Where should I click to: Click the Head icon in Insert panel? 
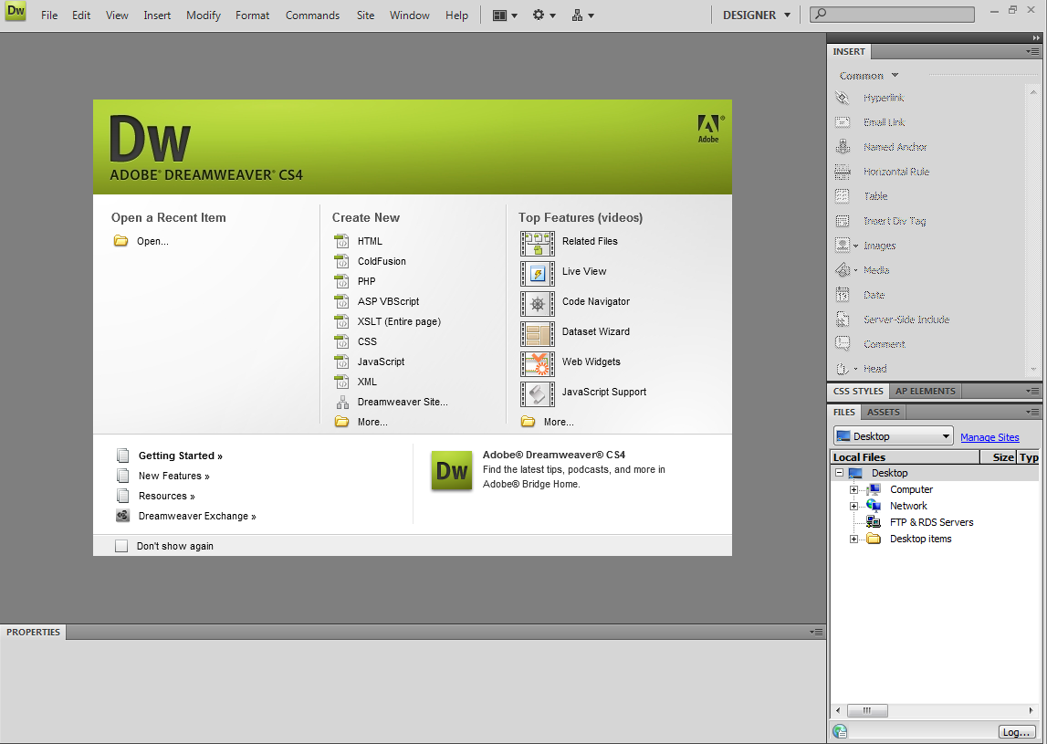click(x=843, y=369)
